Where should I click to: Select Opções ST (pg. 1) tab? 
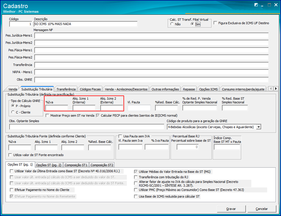point(20,164)
